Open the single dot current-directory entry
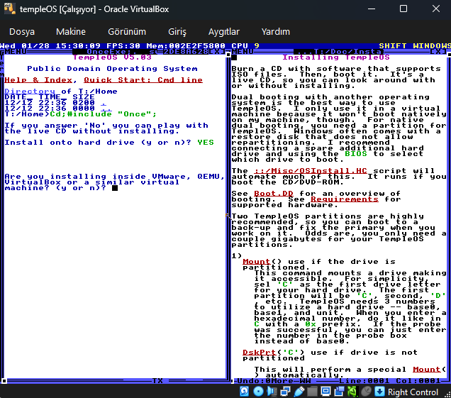The height and width of the screenshot is (398, 451). 104,103
